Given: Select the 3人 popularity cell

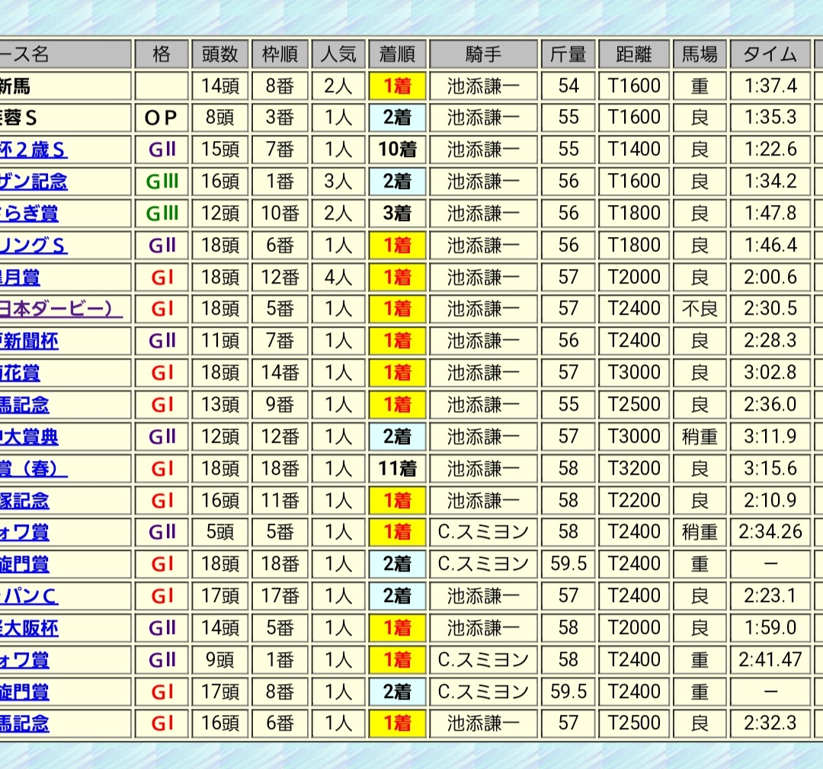Looking at the screenshot, I should (338, 181).
